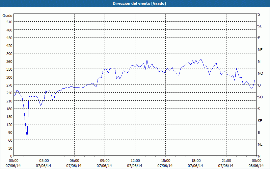
Task: Select the 510 y-axis value
Action: click(10, 22)
